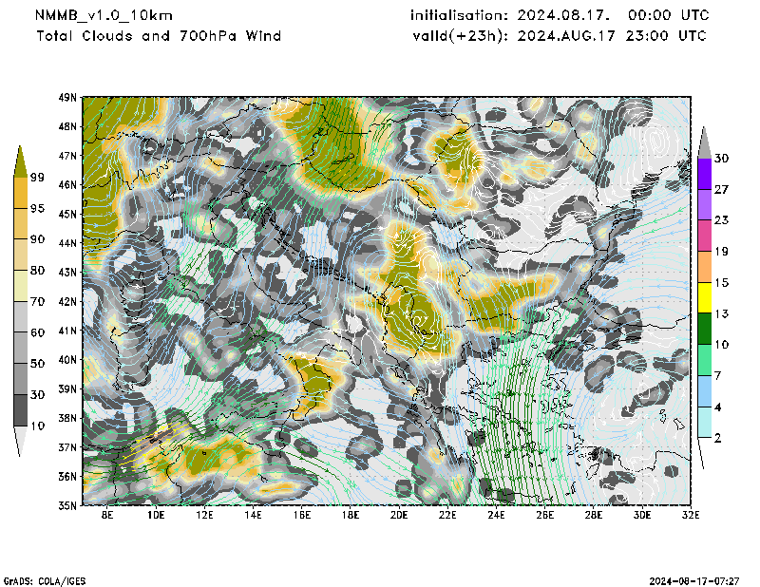The image size is (760, 587).
Task: Select the gray top arrow of wind legend
Action: (x=704, y=142)
